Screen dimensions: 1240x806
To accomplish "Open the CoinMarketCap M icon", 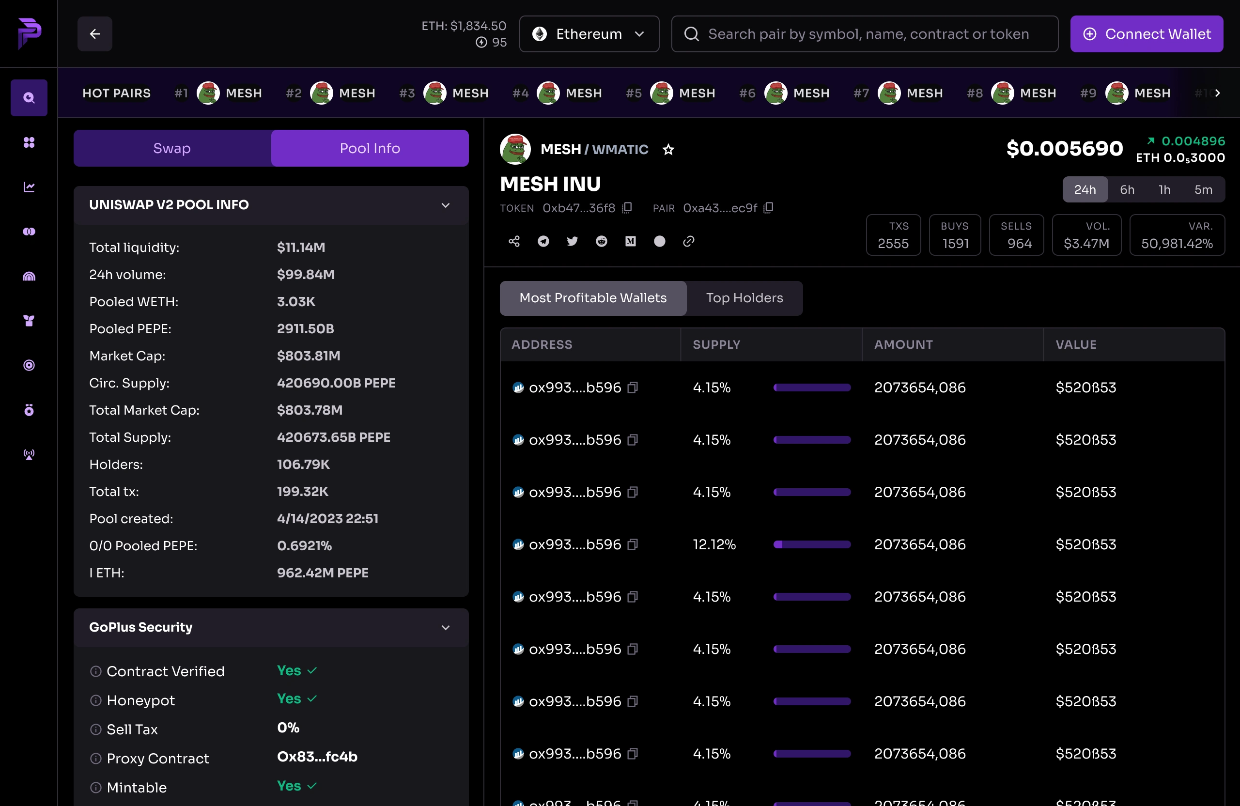I will [631, 241].
